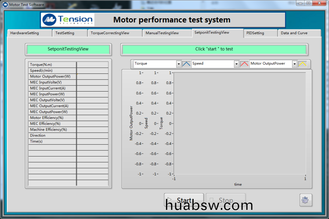Open the PIDSetting tab
This screenshot has height=219, width=329.
coord(255,33)
